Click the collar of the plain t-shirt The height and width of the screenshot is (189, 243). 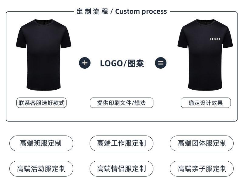coord(43,22)
